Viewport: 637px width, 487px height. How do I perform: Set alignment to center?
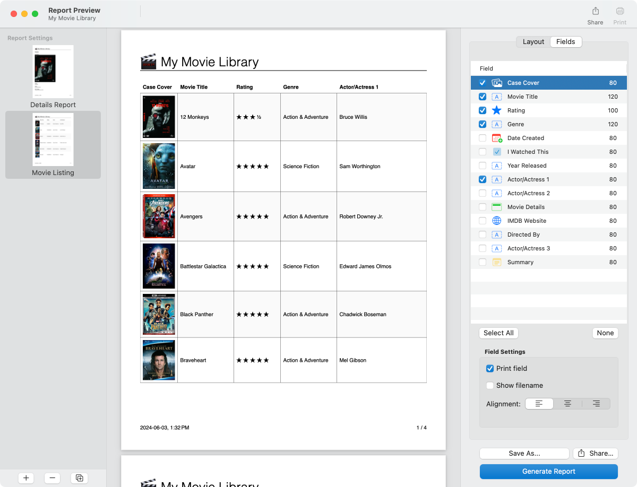coord(567,404)
